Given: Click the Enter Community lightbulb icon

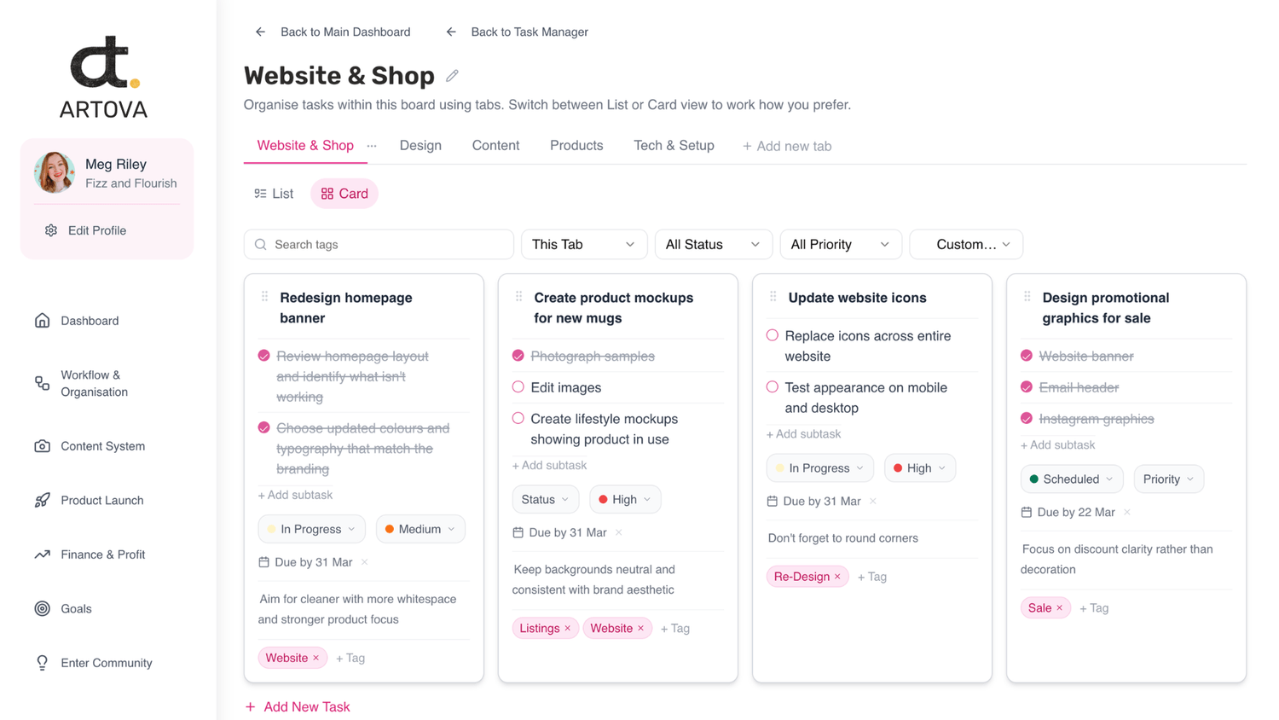Looking at the screenshot, I should pyautogui.click(x=42, y=663).
